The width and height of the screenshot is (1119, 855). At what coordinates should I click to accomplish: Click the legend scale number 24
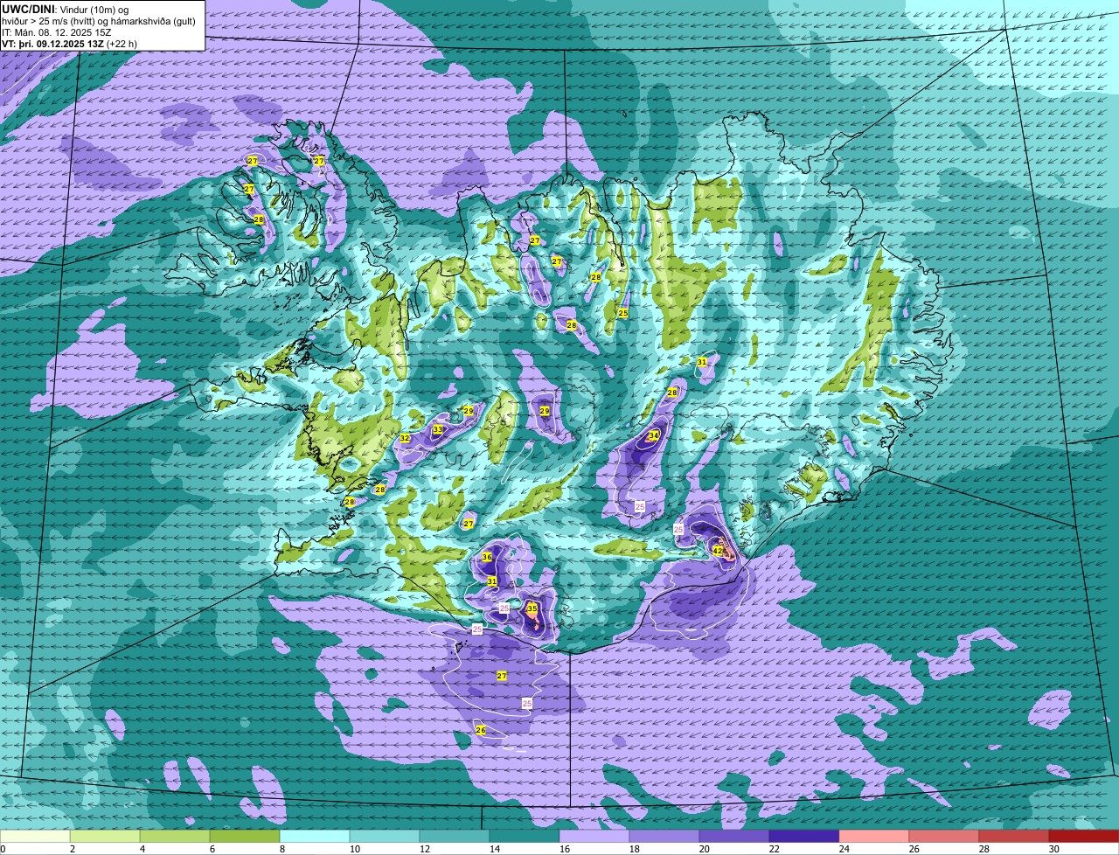click(x=843, y=849)
